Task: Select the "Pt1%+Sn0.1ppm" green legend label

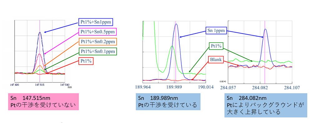Action: tap(98, 51)
